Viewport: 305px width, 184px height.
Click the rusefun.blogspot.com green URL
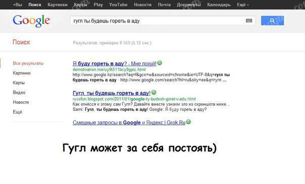click(134, 99)
